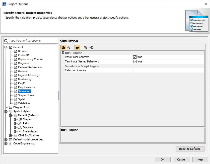Uncheck the Pass Caller Context checkbox

point(135,57)
